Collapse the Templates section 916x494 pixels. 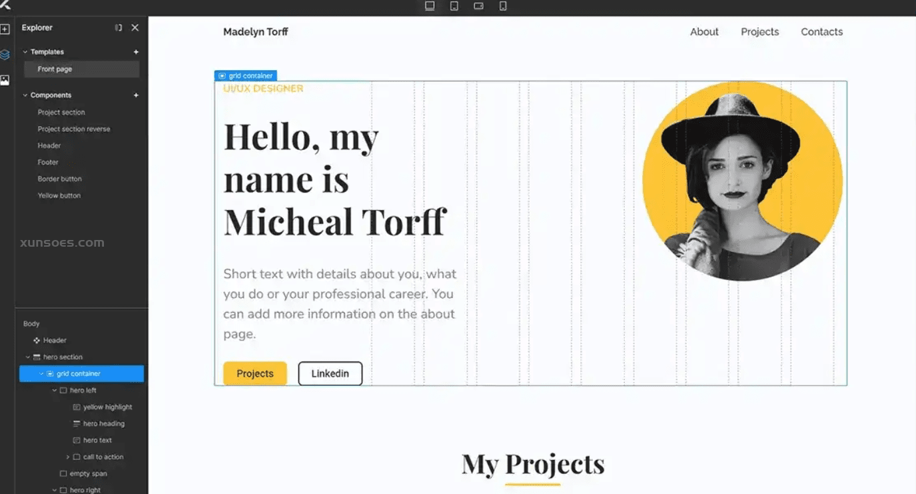point(25,52)
